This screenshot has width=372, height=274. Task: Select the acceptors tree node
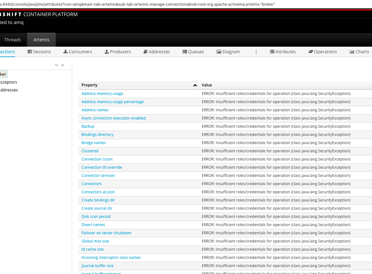(x=8, y=82)
